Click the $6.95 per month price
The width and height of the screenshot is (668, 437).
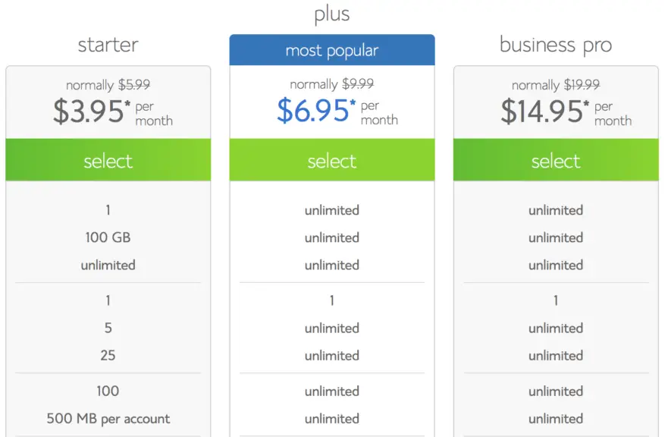(x=337, y=111)
